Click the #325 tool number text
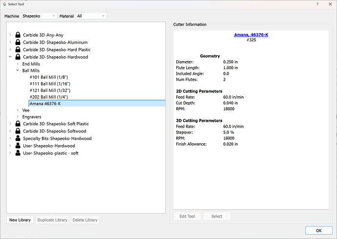The image size is (337, 239). click(251, 40)
